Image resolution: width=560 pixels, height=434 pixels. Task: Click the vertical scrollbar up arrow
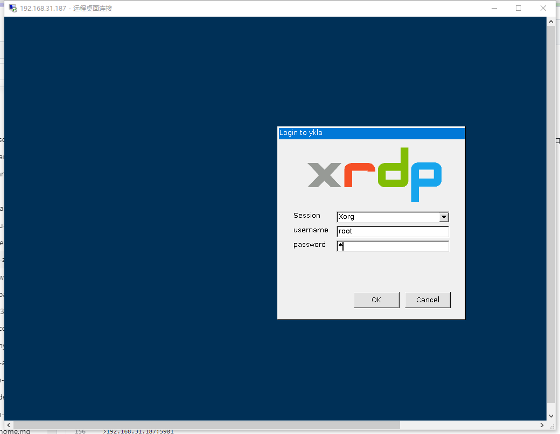point(551,22)
